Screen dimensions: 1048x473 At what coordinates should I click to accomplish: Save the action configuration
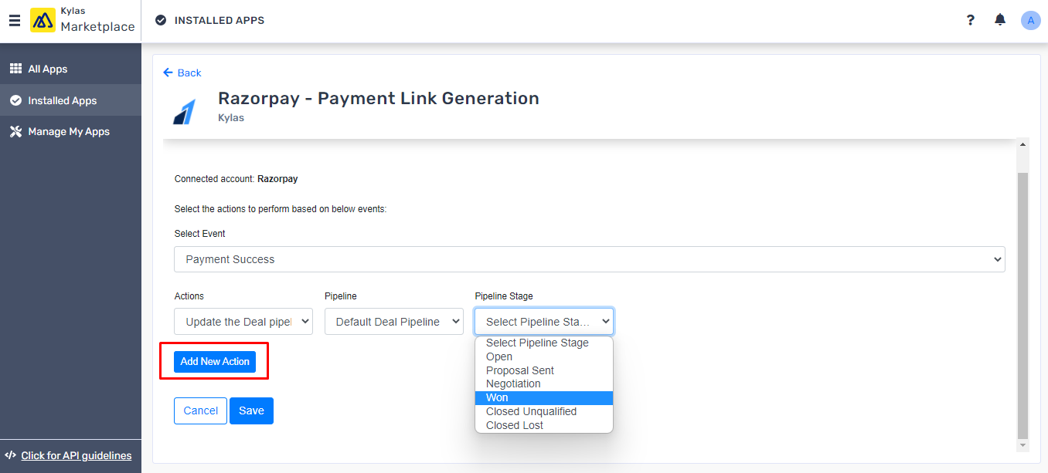coord(251,410)
